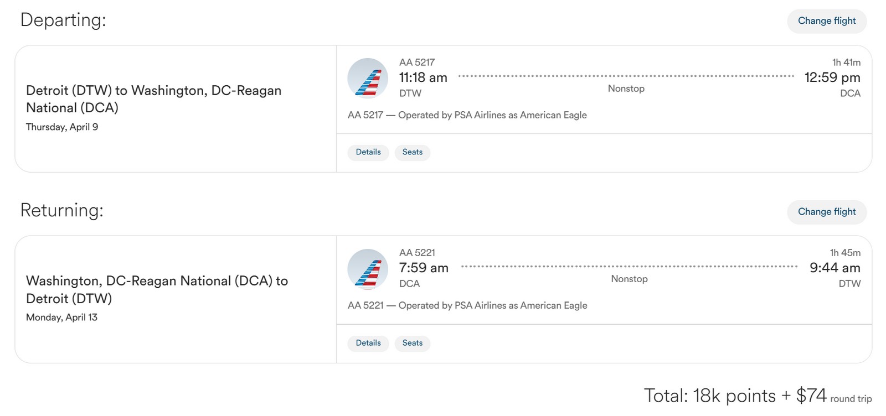Viewport: 886px width, 416px height.
Task: Open Details for the departing flight AA 5217
Action: click(x=368, y=152)
